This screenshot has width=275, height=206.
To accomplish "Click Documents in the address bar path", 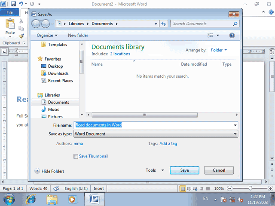I will (102, 24).
